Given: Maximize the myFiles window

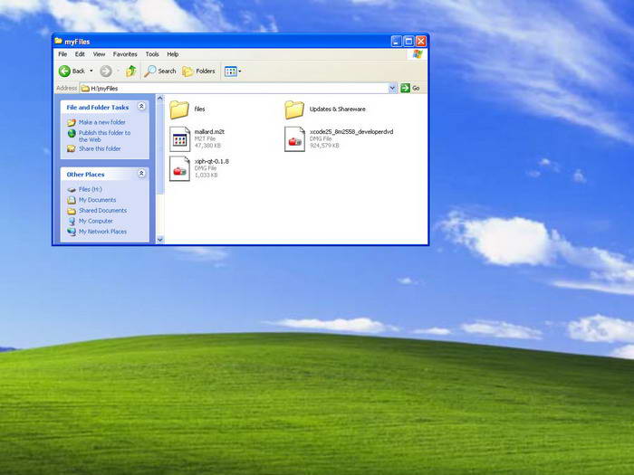Looking at the screenshot, I should [408, 41].
